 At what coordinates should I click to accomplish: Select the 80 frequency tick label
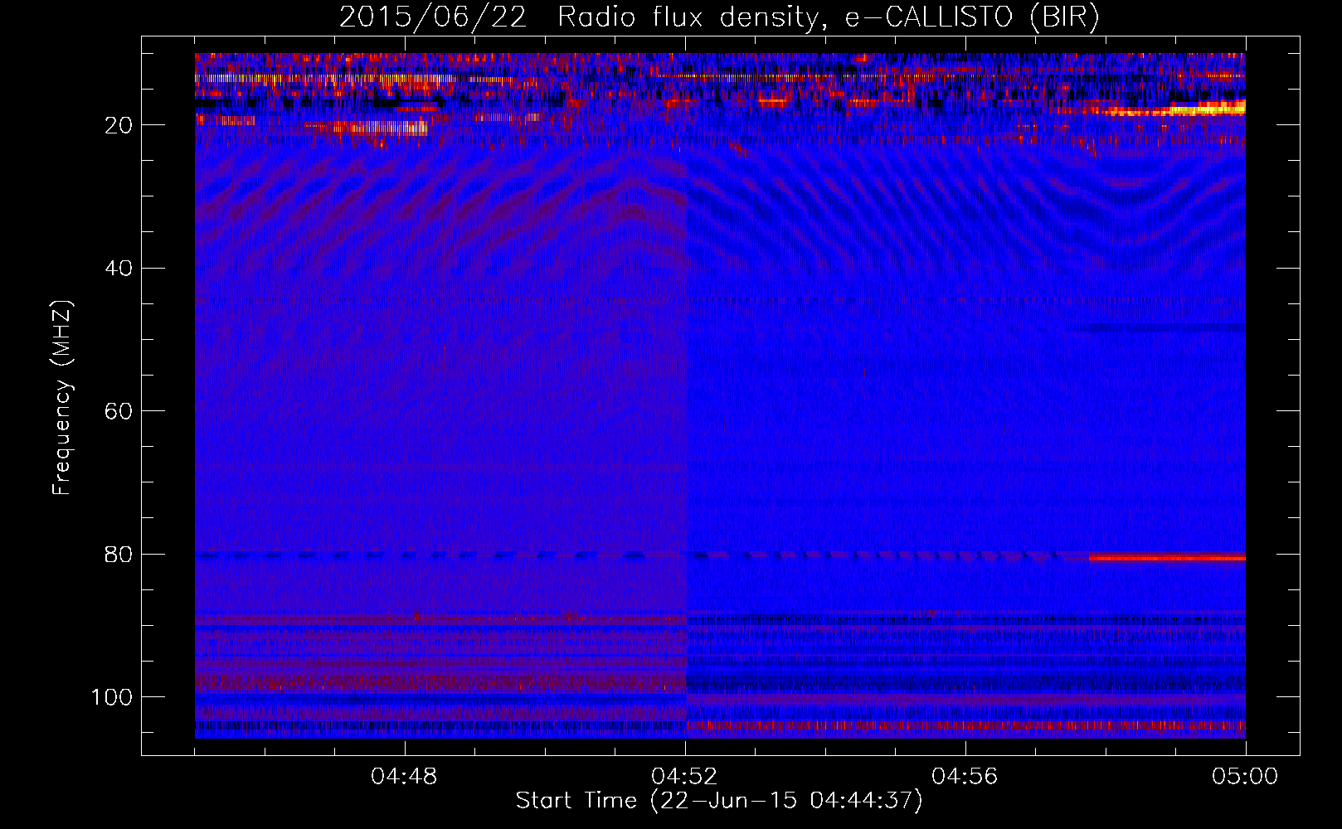tap(119, 555)
